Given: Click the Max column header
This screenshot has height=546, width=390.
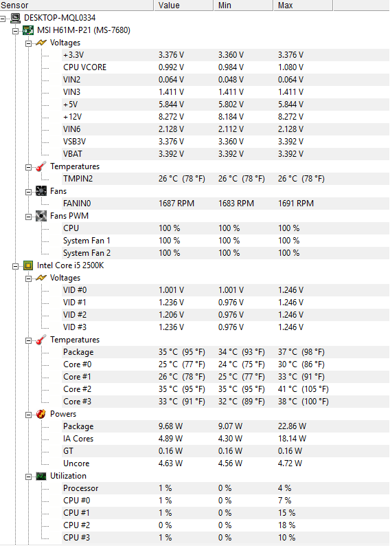Looking at the screenshot, I should 303,6.
